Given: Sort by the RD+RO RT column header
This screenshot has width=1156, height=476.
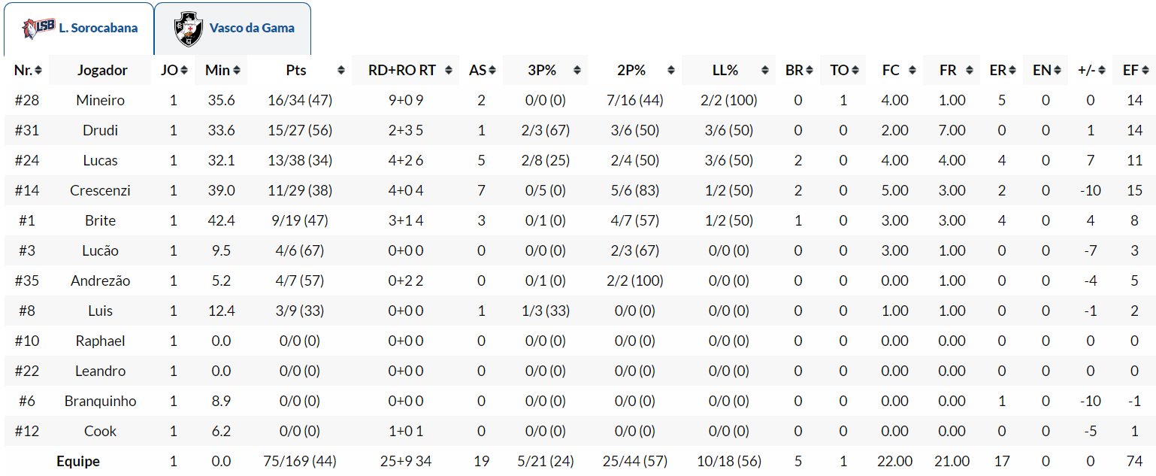Looking at the screenshot, I should [402, 70].
